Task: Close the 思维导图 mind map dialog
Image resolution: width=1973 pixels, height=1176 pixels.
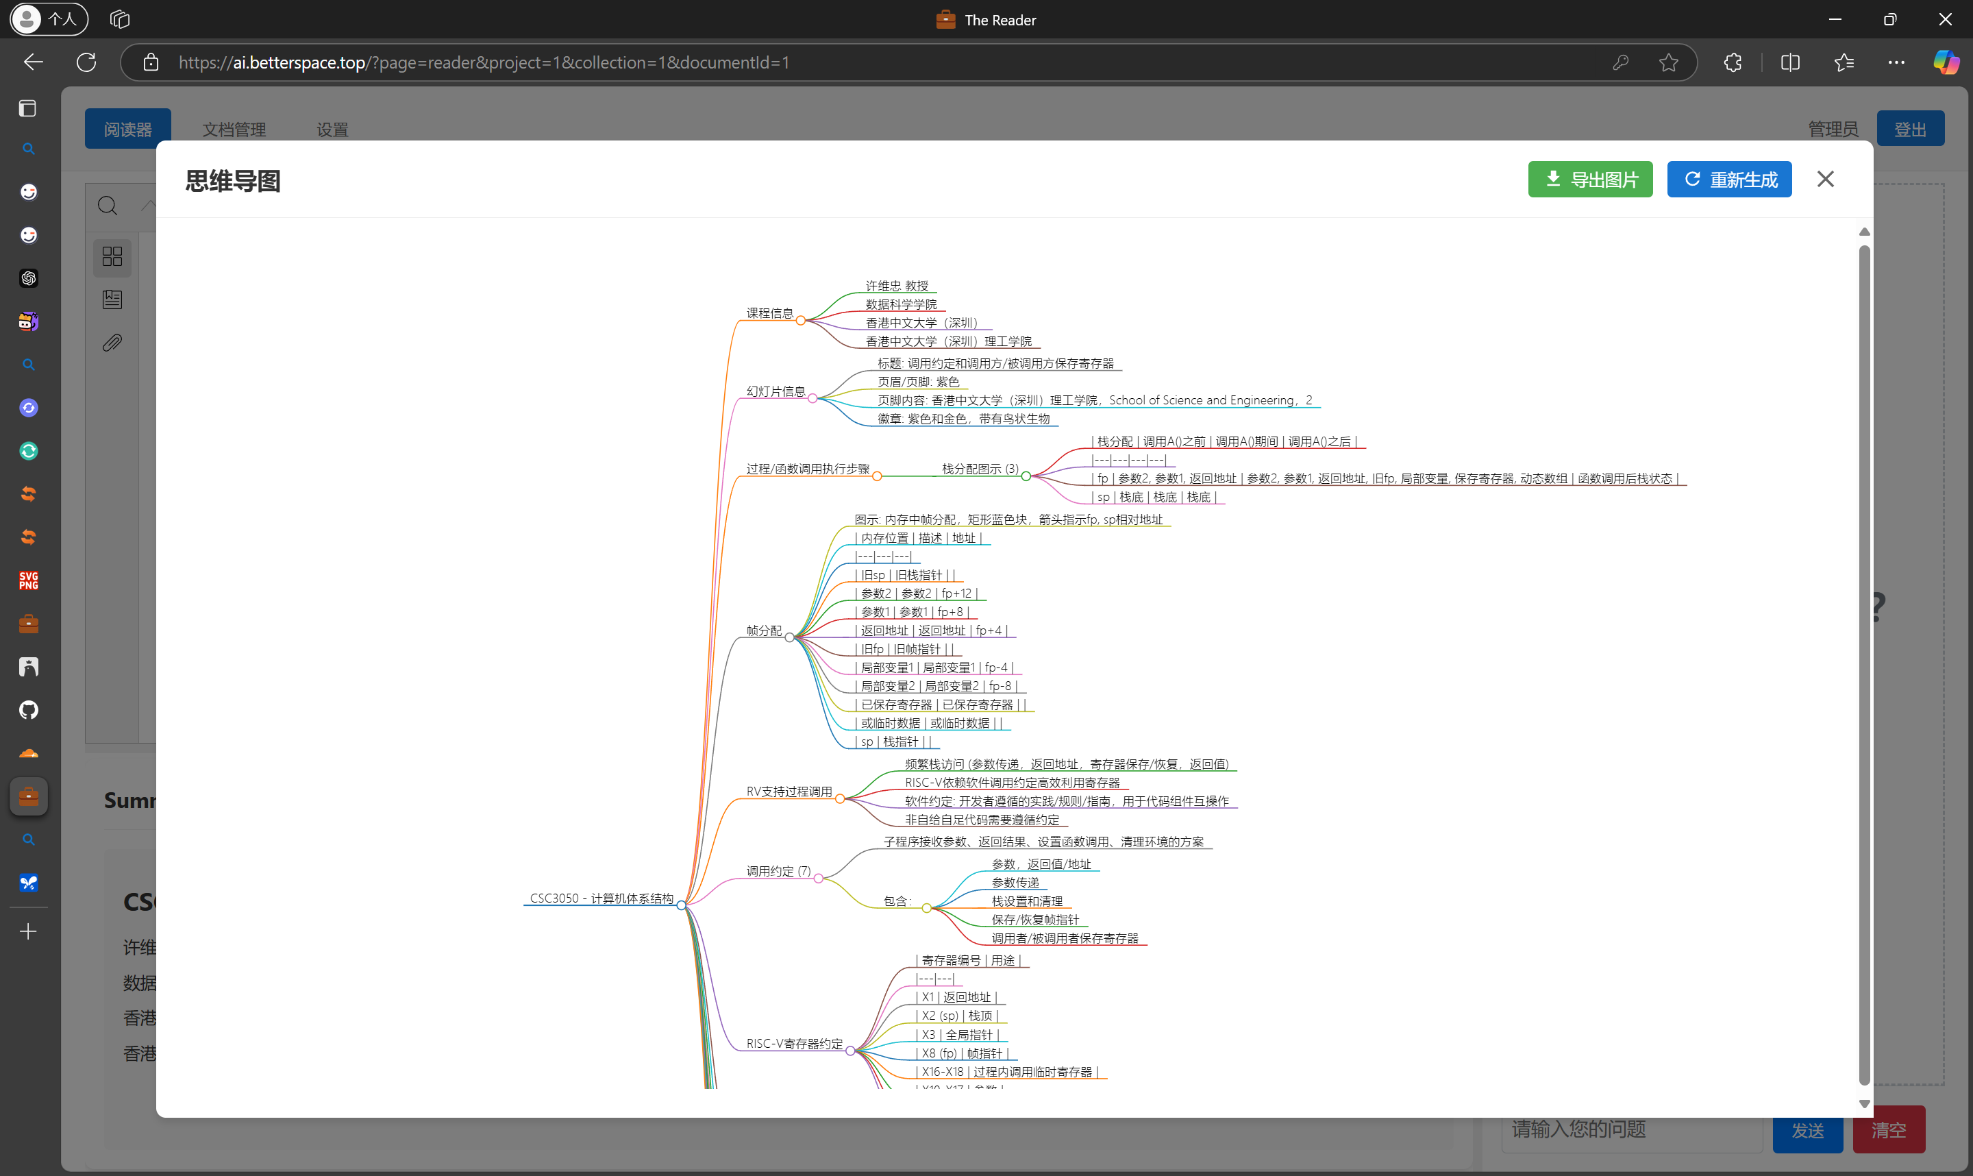Action: pos(1825,179)
